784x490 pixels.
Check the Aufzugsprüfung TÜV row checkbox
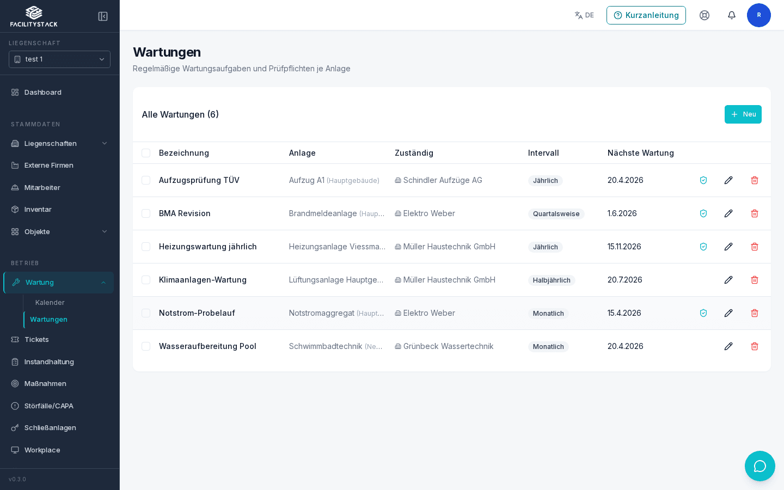point(146,180)
